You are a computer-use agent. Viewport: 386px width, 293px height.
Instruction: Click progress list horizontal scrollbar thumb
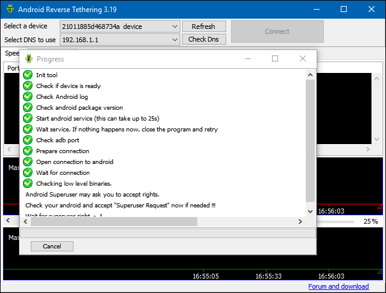tap(114, 221)
